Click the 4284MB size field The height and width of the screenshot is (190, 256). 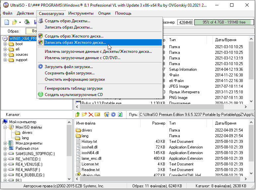tap(185, 22)
